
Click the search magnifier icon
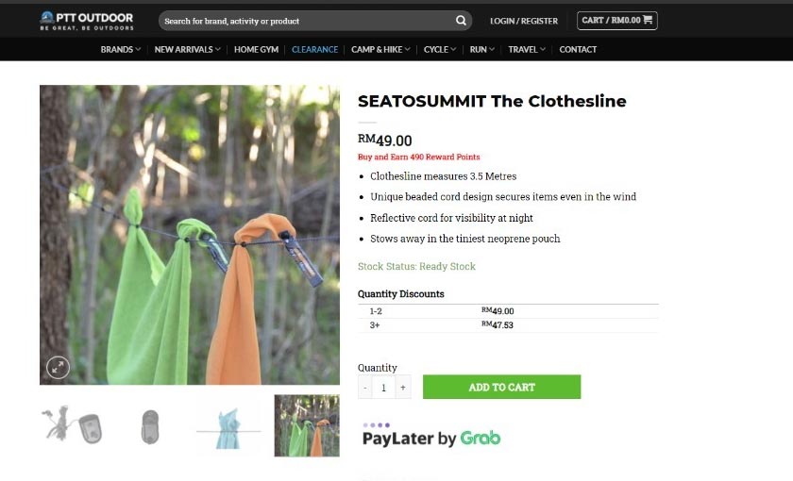tap(461, 21)
